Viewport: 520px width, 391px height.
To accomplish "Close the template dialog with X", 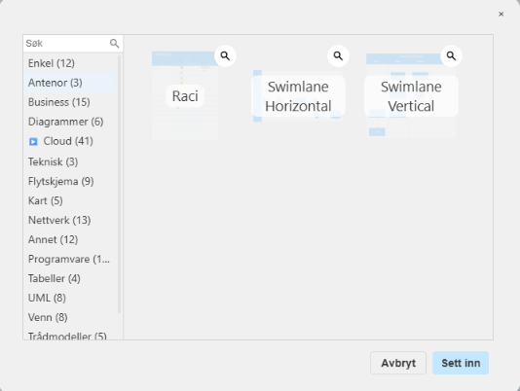I will point(501,14).
